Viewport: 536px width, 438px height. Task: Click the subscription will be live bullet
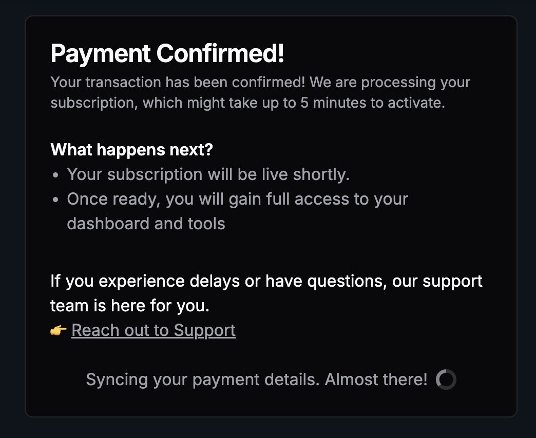[x=207, y=174]
